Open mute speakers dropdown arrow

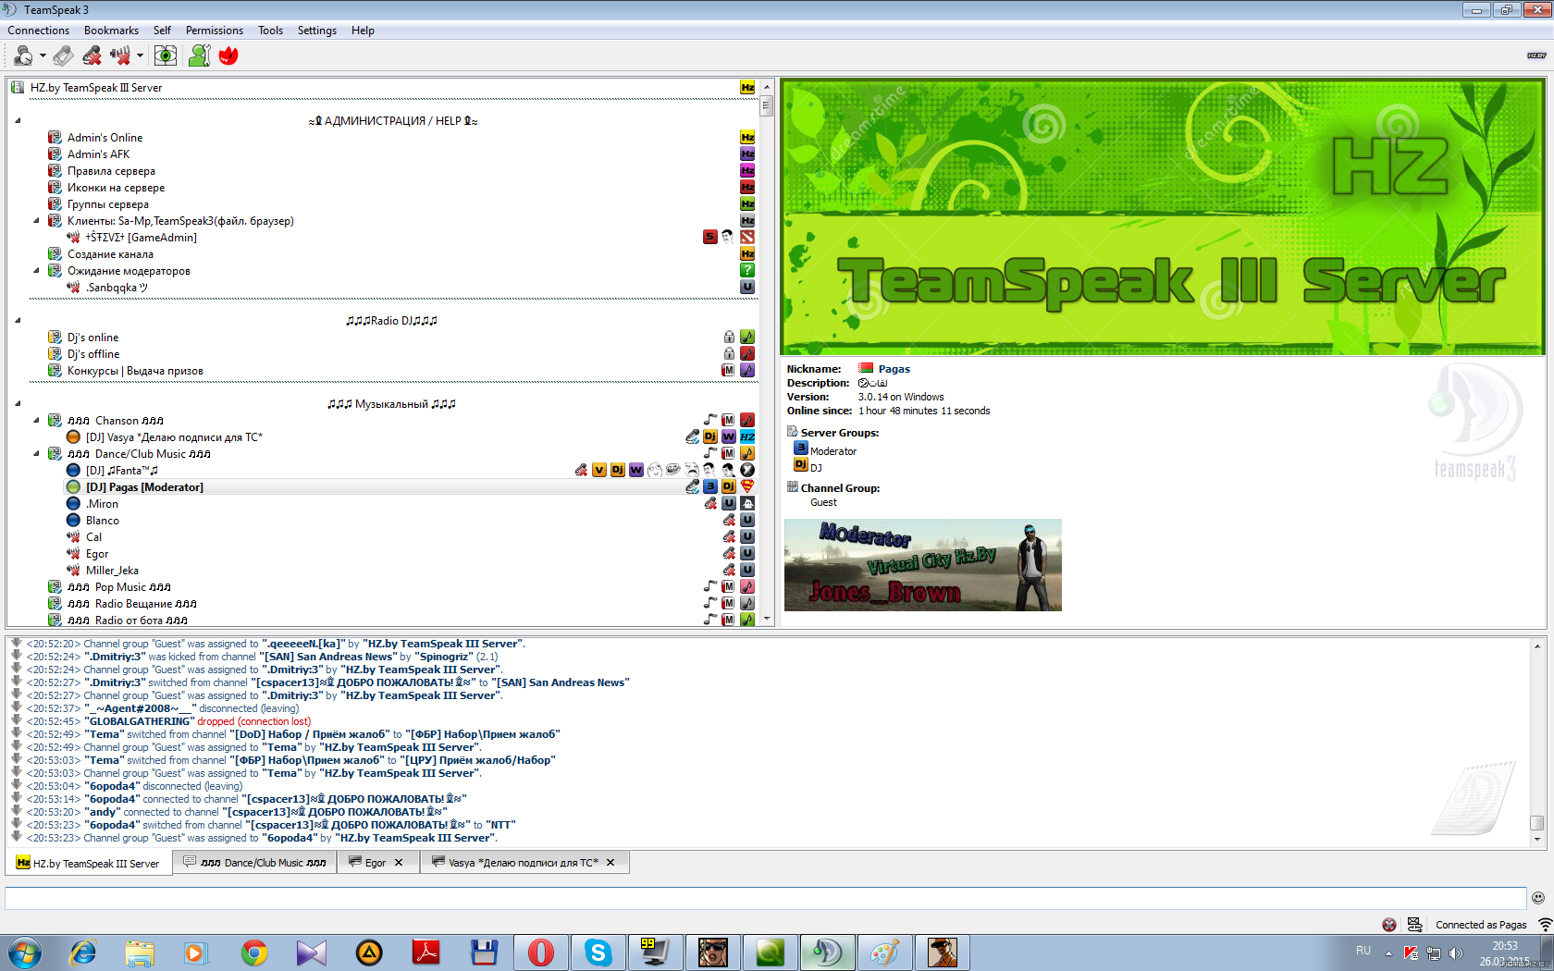140,55
